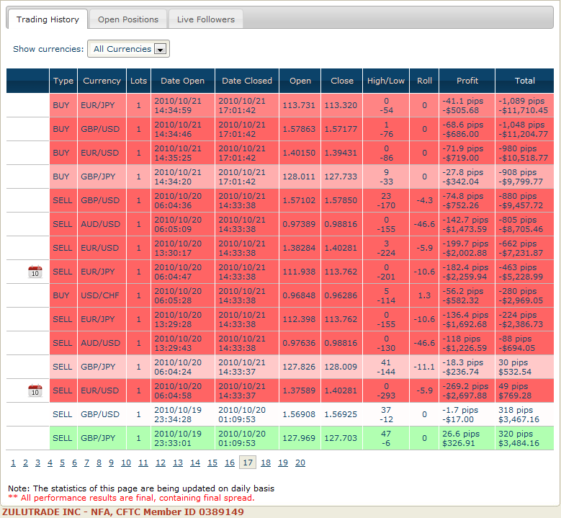This screenshot has height=518, width=561.
Task: Click total cell '30 pips $532.54'
Action: (x=524, y=367)
